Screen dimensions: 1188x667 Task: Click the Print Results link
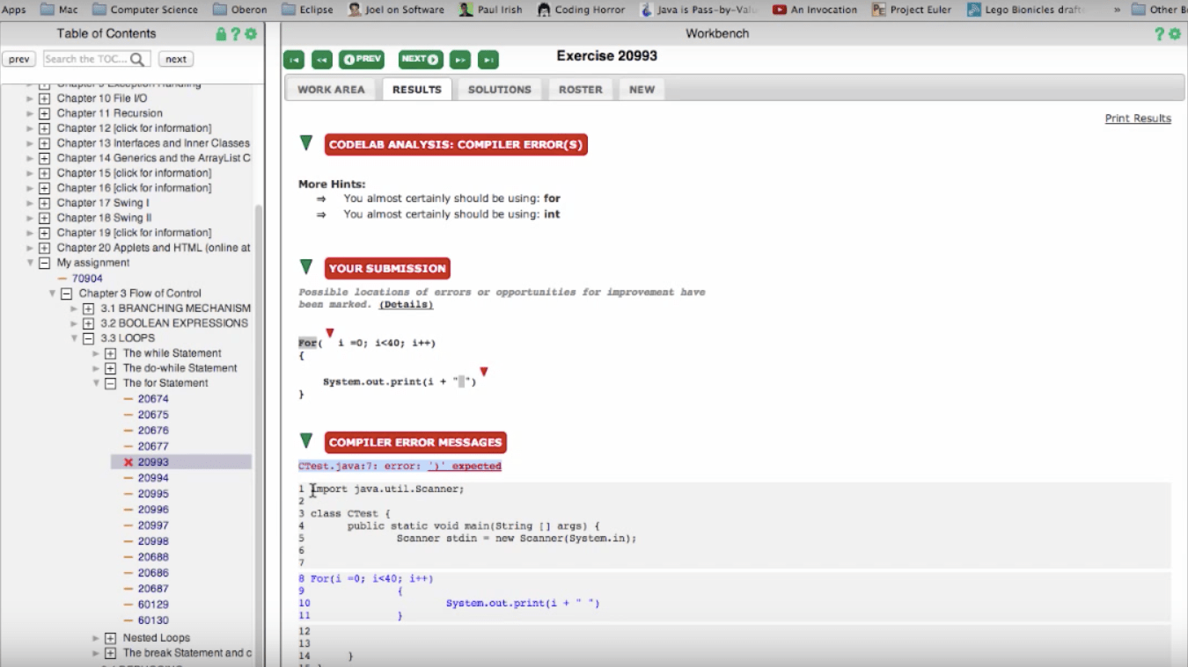1137,119
